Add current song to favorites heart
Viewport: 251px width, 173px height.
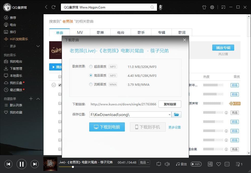pos(218,164)
